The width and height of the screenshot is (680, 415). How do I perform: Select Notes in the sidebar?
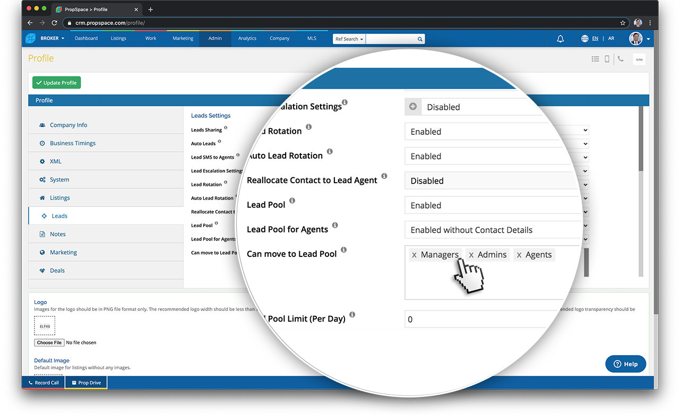(x=106, y=234)
